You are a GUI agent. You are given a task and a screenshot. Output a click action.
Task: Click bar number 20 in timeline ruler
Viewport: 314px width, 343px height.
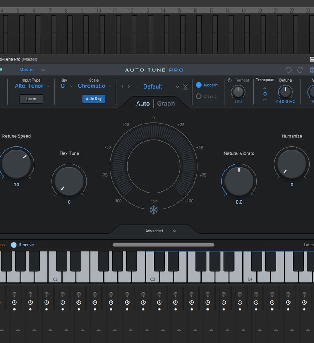click(260, 11)
